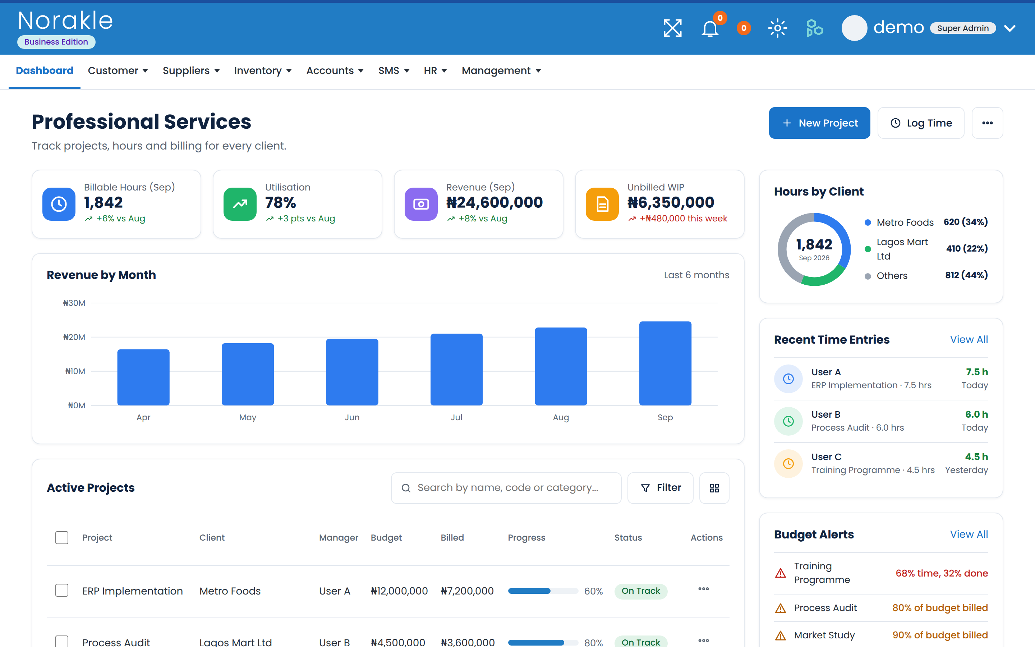The image size is (1035, 647).
Task: Expand the Suppliers dropdown menu
Action: point(191,70)
